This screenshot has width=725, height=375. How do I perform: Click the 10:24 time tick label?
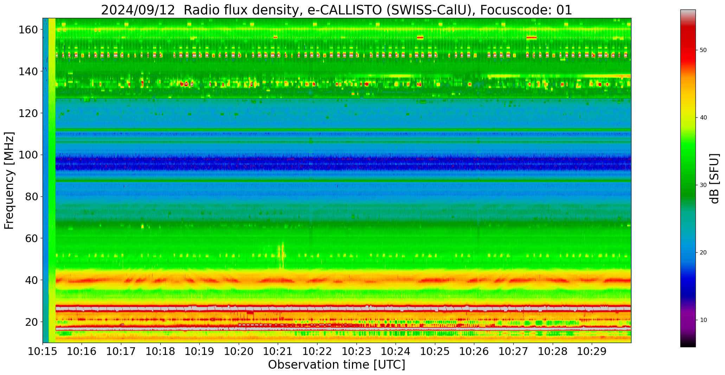click(396, 351)
